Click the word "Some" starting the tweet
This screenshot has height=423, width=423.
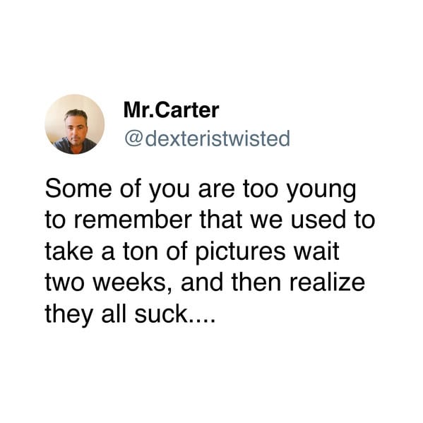coord(78,189)
